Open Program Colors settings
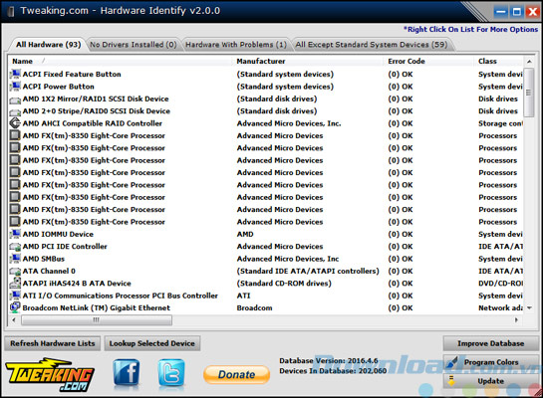Screen dimensions: 543x398 (x=491, y=362)
